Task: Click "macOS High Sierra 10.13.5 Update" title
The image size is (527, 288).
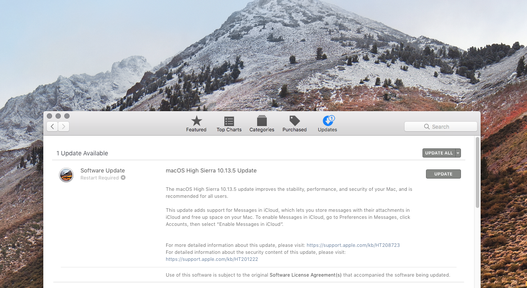Action: tap(211, 171)
